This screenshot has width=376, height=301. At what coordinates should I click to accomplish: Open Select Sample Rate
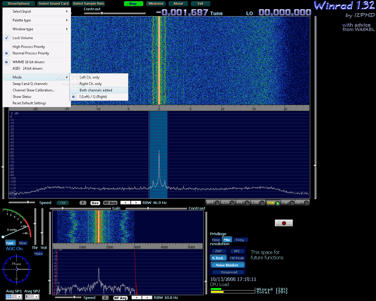pos(88,4)
